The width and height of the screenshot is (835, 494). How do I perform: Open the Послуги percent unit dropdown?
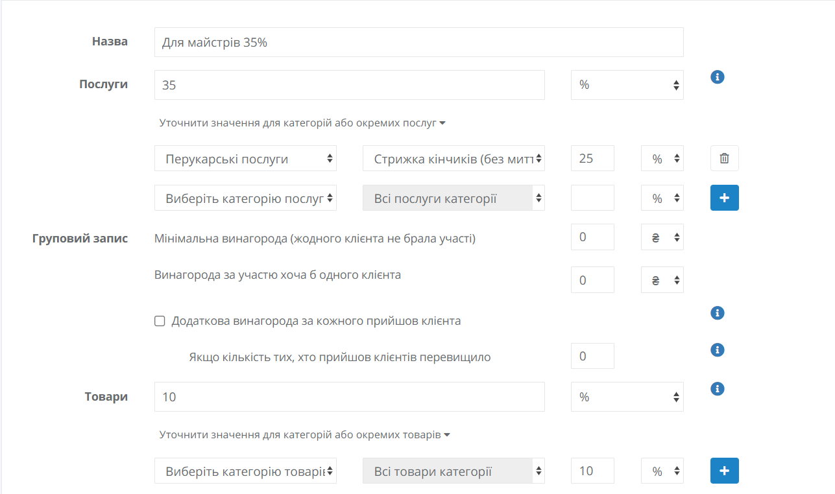(x=627, y=85)
